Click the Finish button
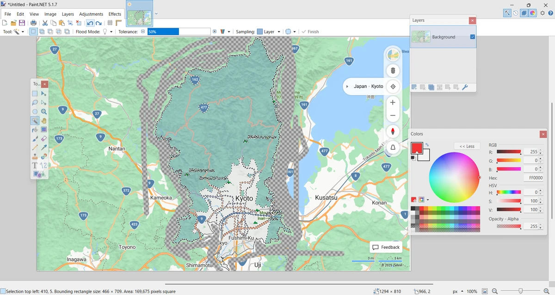Screen dimensions: 555x295 (x=310, y=32)
